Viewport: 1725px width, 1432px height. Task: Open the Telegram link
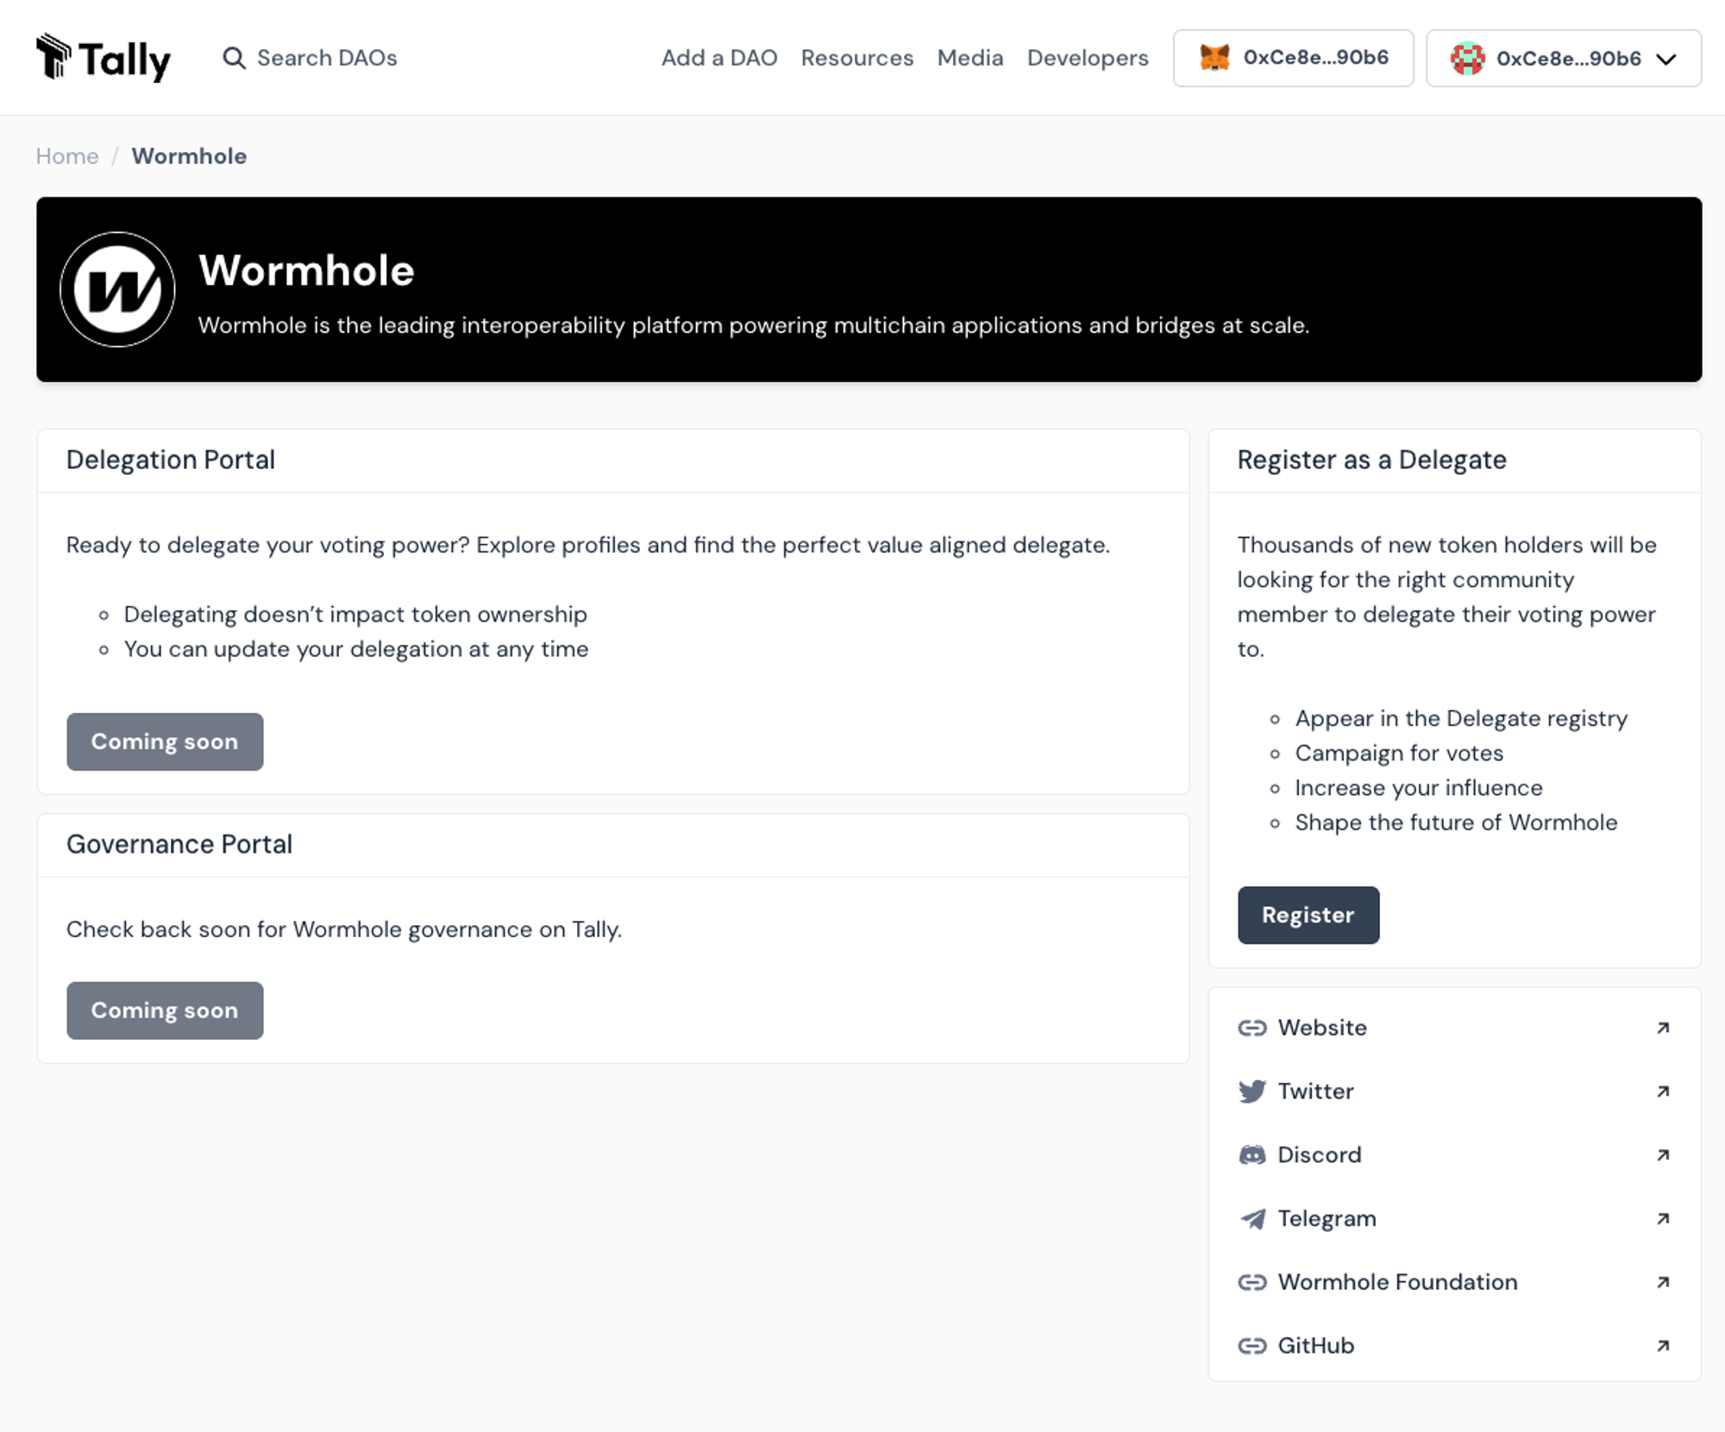pos(1454,1219)
